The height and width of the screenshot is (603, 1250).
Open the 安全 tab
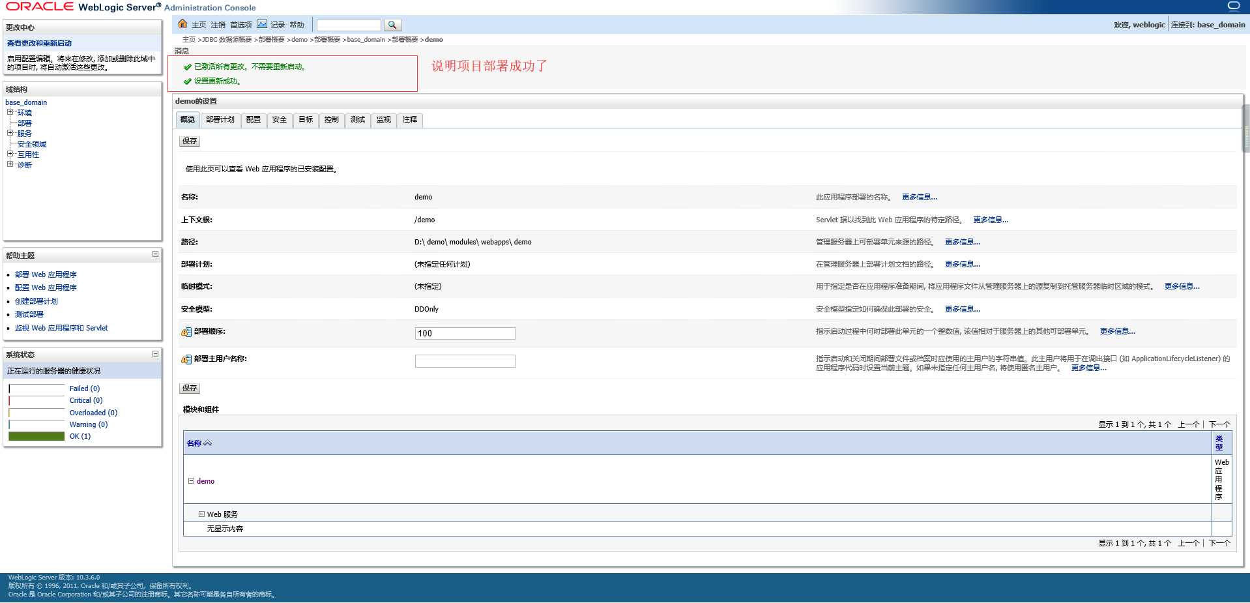pyautogui.click(x=280, y=120)
